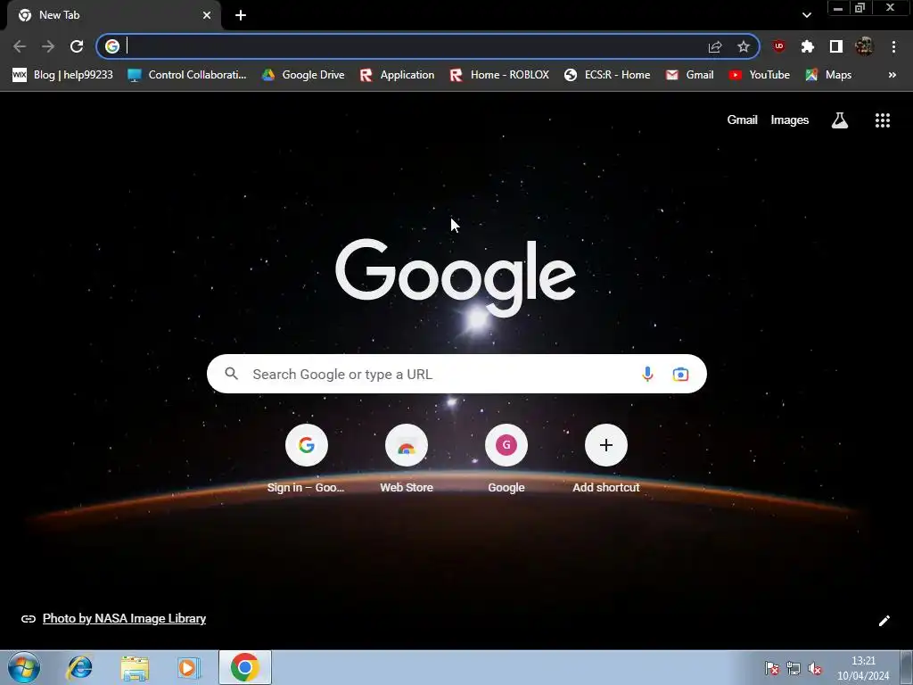Screen dimensions: 913x685
Task: Select the New Tab tab
Action: (114, 15)
